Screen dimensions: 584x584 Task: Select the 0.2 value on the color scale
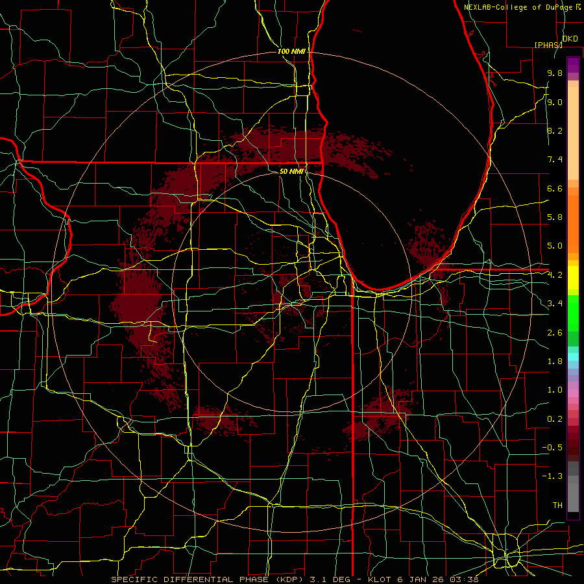click(x=555, y=419)
